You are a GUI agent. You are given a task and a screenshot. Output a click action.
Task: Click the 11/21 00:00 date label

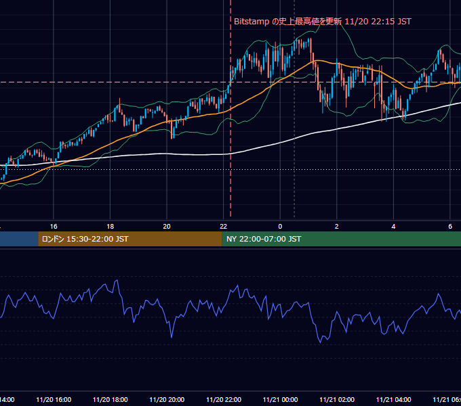[x=280, y=399]
